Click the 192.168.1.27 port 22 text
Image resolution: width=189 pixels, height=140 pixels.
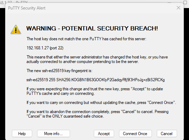[x=45, y=48]
